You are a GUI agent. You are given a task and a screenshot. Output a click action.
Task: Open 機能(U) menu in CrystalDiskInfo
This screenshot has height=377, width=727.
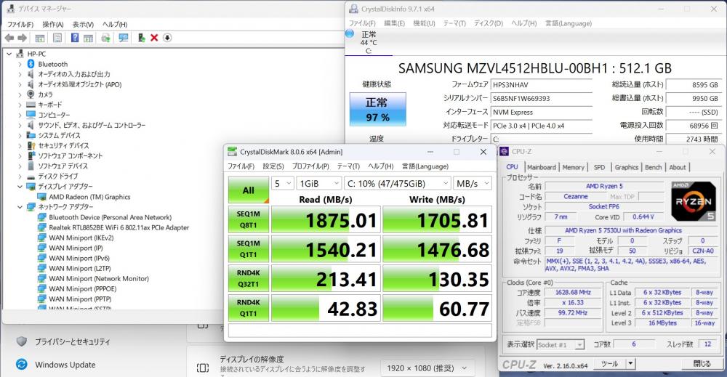coord(424,23)
